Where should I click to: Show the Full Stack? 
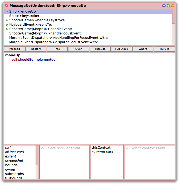[x=122, y=49]
